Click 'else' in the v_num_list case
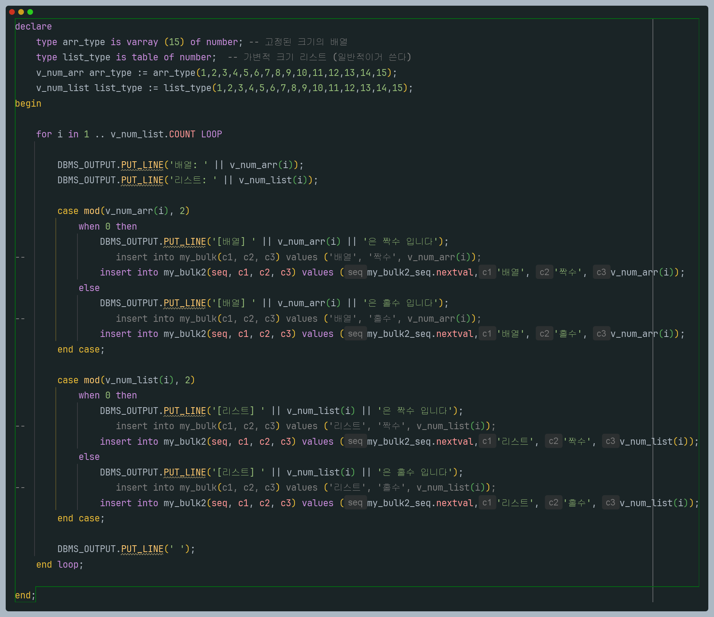The image size is (714, 617). (x=89, y=457)
